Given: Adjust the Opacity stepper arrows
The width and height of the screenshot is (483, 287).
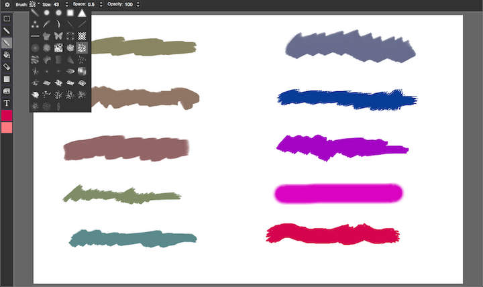Looking at the screenshot, I should [138, 5].
